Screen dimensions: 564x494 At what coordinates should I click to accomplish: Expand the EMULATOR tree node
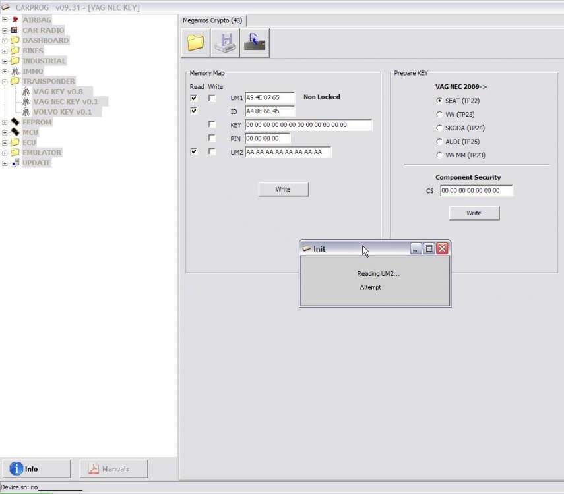(x=5, y=153)
